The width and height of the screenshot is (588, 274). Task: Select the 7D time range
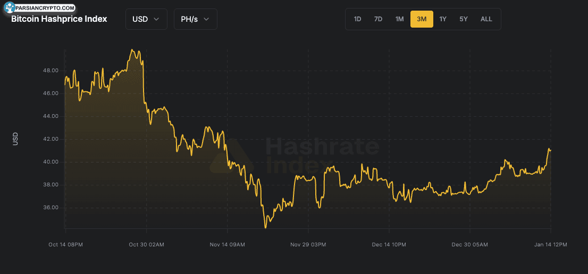pos(378,19)
